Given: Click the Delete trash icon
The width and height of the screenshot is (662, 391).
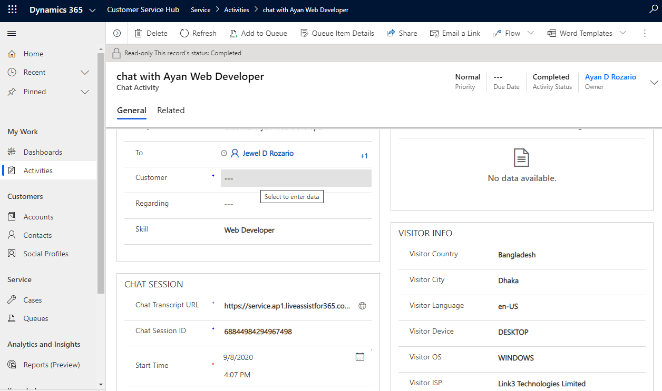Looking at the screenshot, I should pyautogui.click(x=139, y=33).
